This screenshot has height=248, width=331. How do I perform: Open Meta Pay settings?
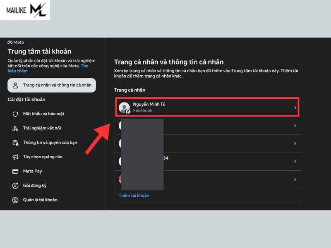(x=33, y=171)
